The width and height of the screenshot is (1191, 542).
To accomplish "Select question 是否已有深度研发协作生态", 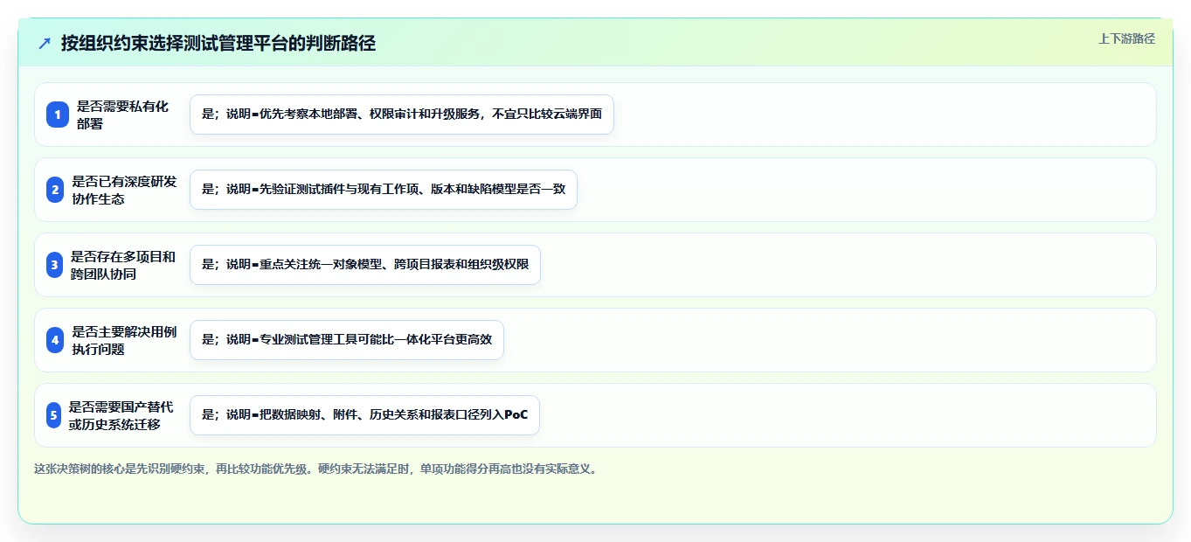I will click(124, 190).
